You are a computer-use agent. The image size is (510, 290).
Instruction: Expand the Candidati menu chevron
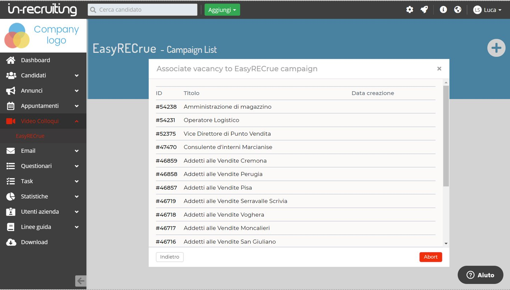pos(77,76)
